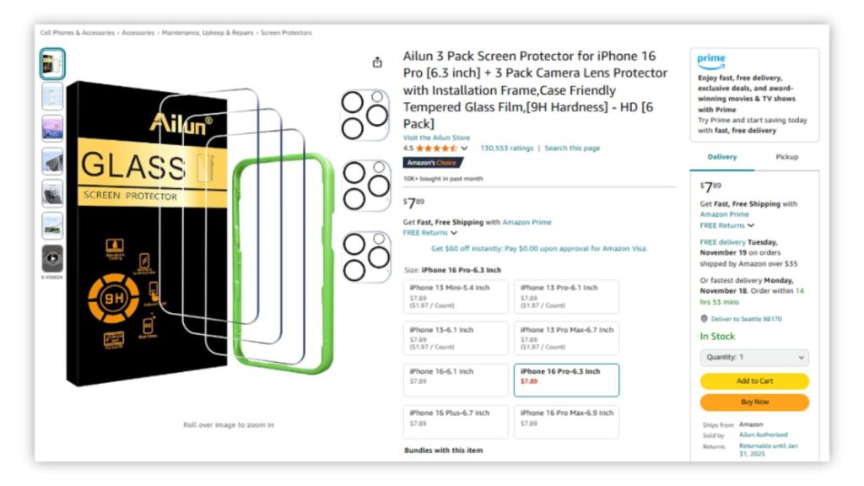Click the location pin to deliver to Seattle 98170
Image resolution: width=864 pixels, height=486 pixels.
pos(704,318)
